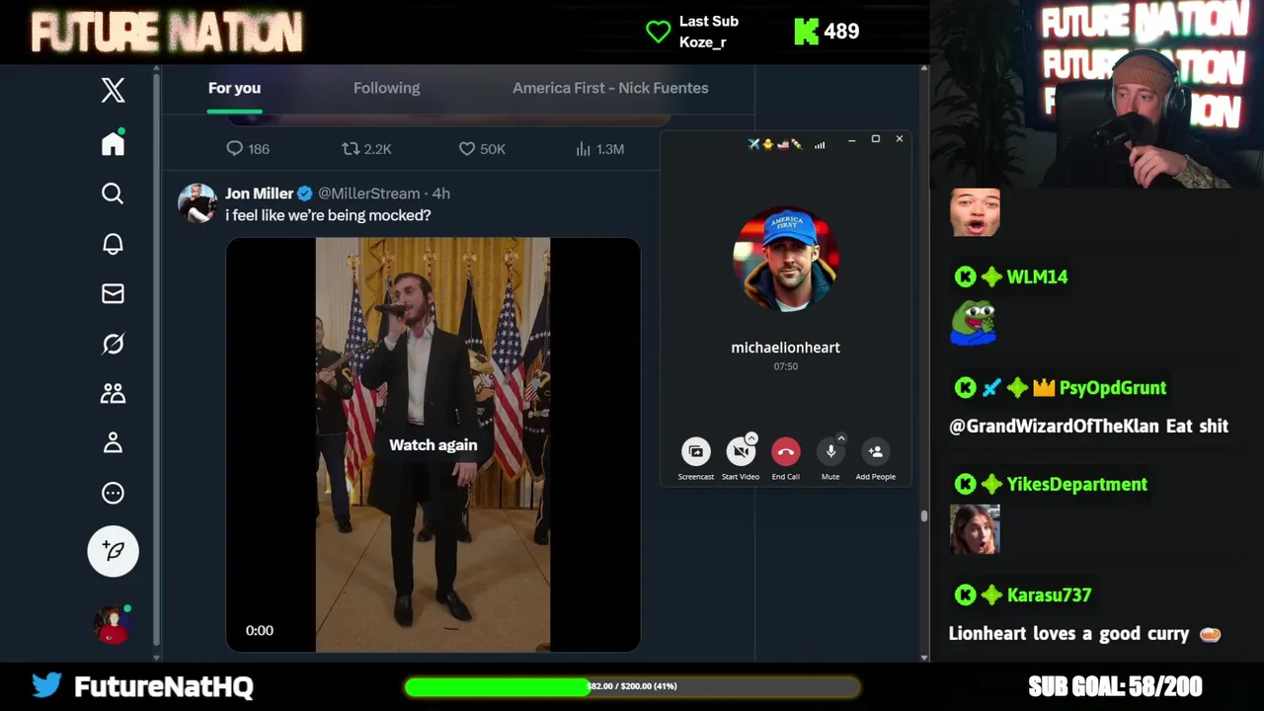Click Karasu737 username in chat
The height and width of the screenshot is (711, 1264).
pyautogui.click(x=1049, y=595)
